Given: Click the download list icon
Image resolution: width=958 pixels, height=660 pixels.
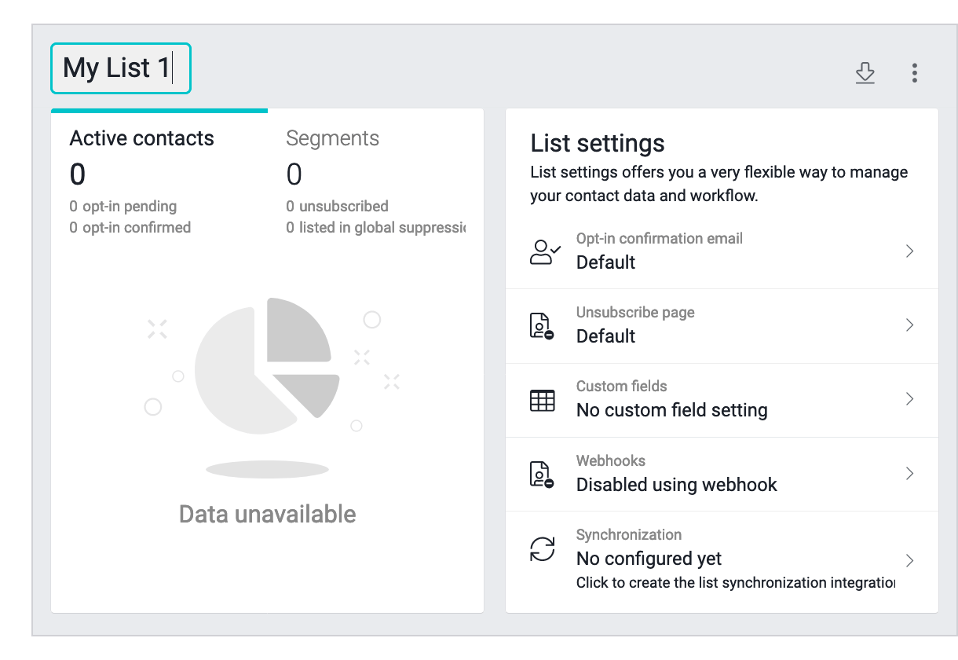Looking at the screenshot, I should click(865, 73).
